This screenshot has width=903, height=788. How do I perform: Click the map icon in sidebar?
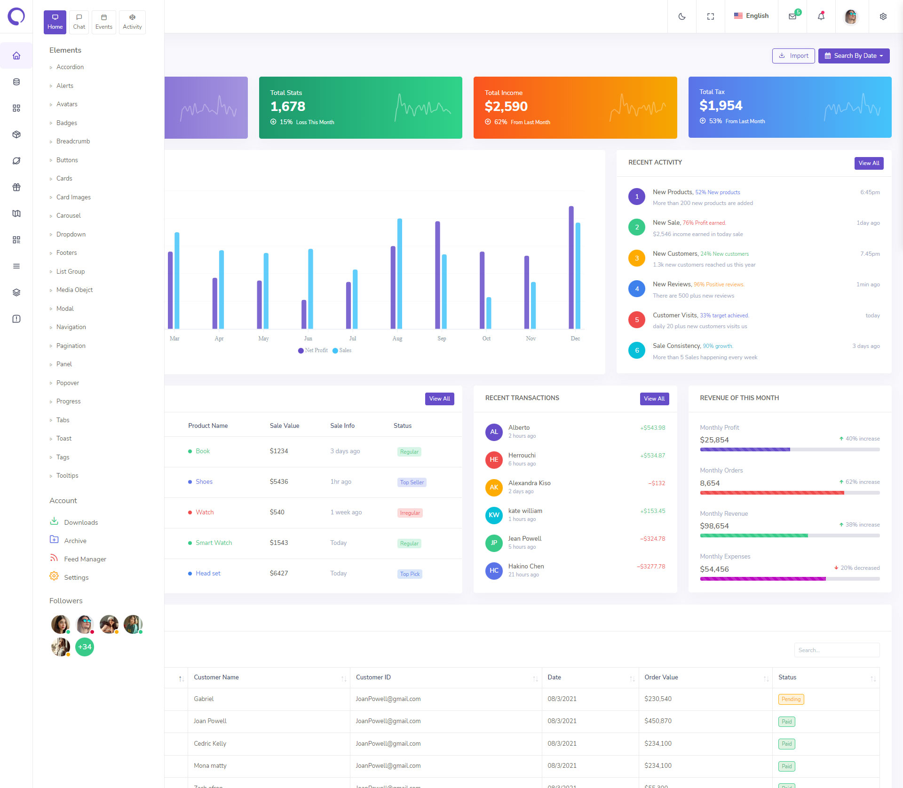tap(16, 213)
